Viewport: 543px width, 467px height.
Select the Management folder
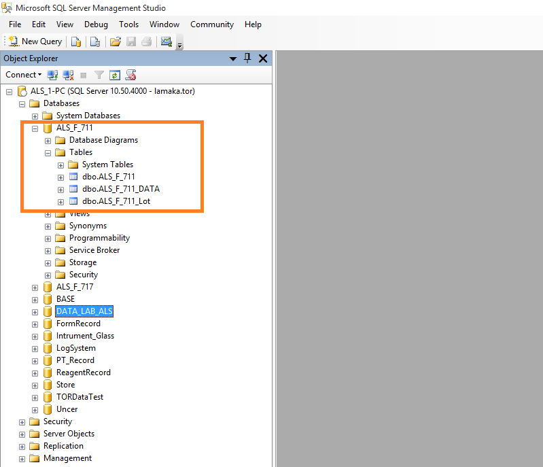pos(67,458)
